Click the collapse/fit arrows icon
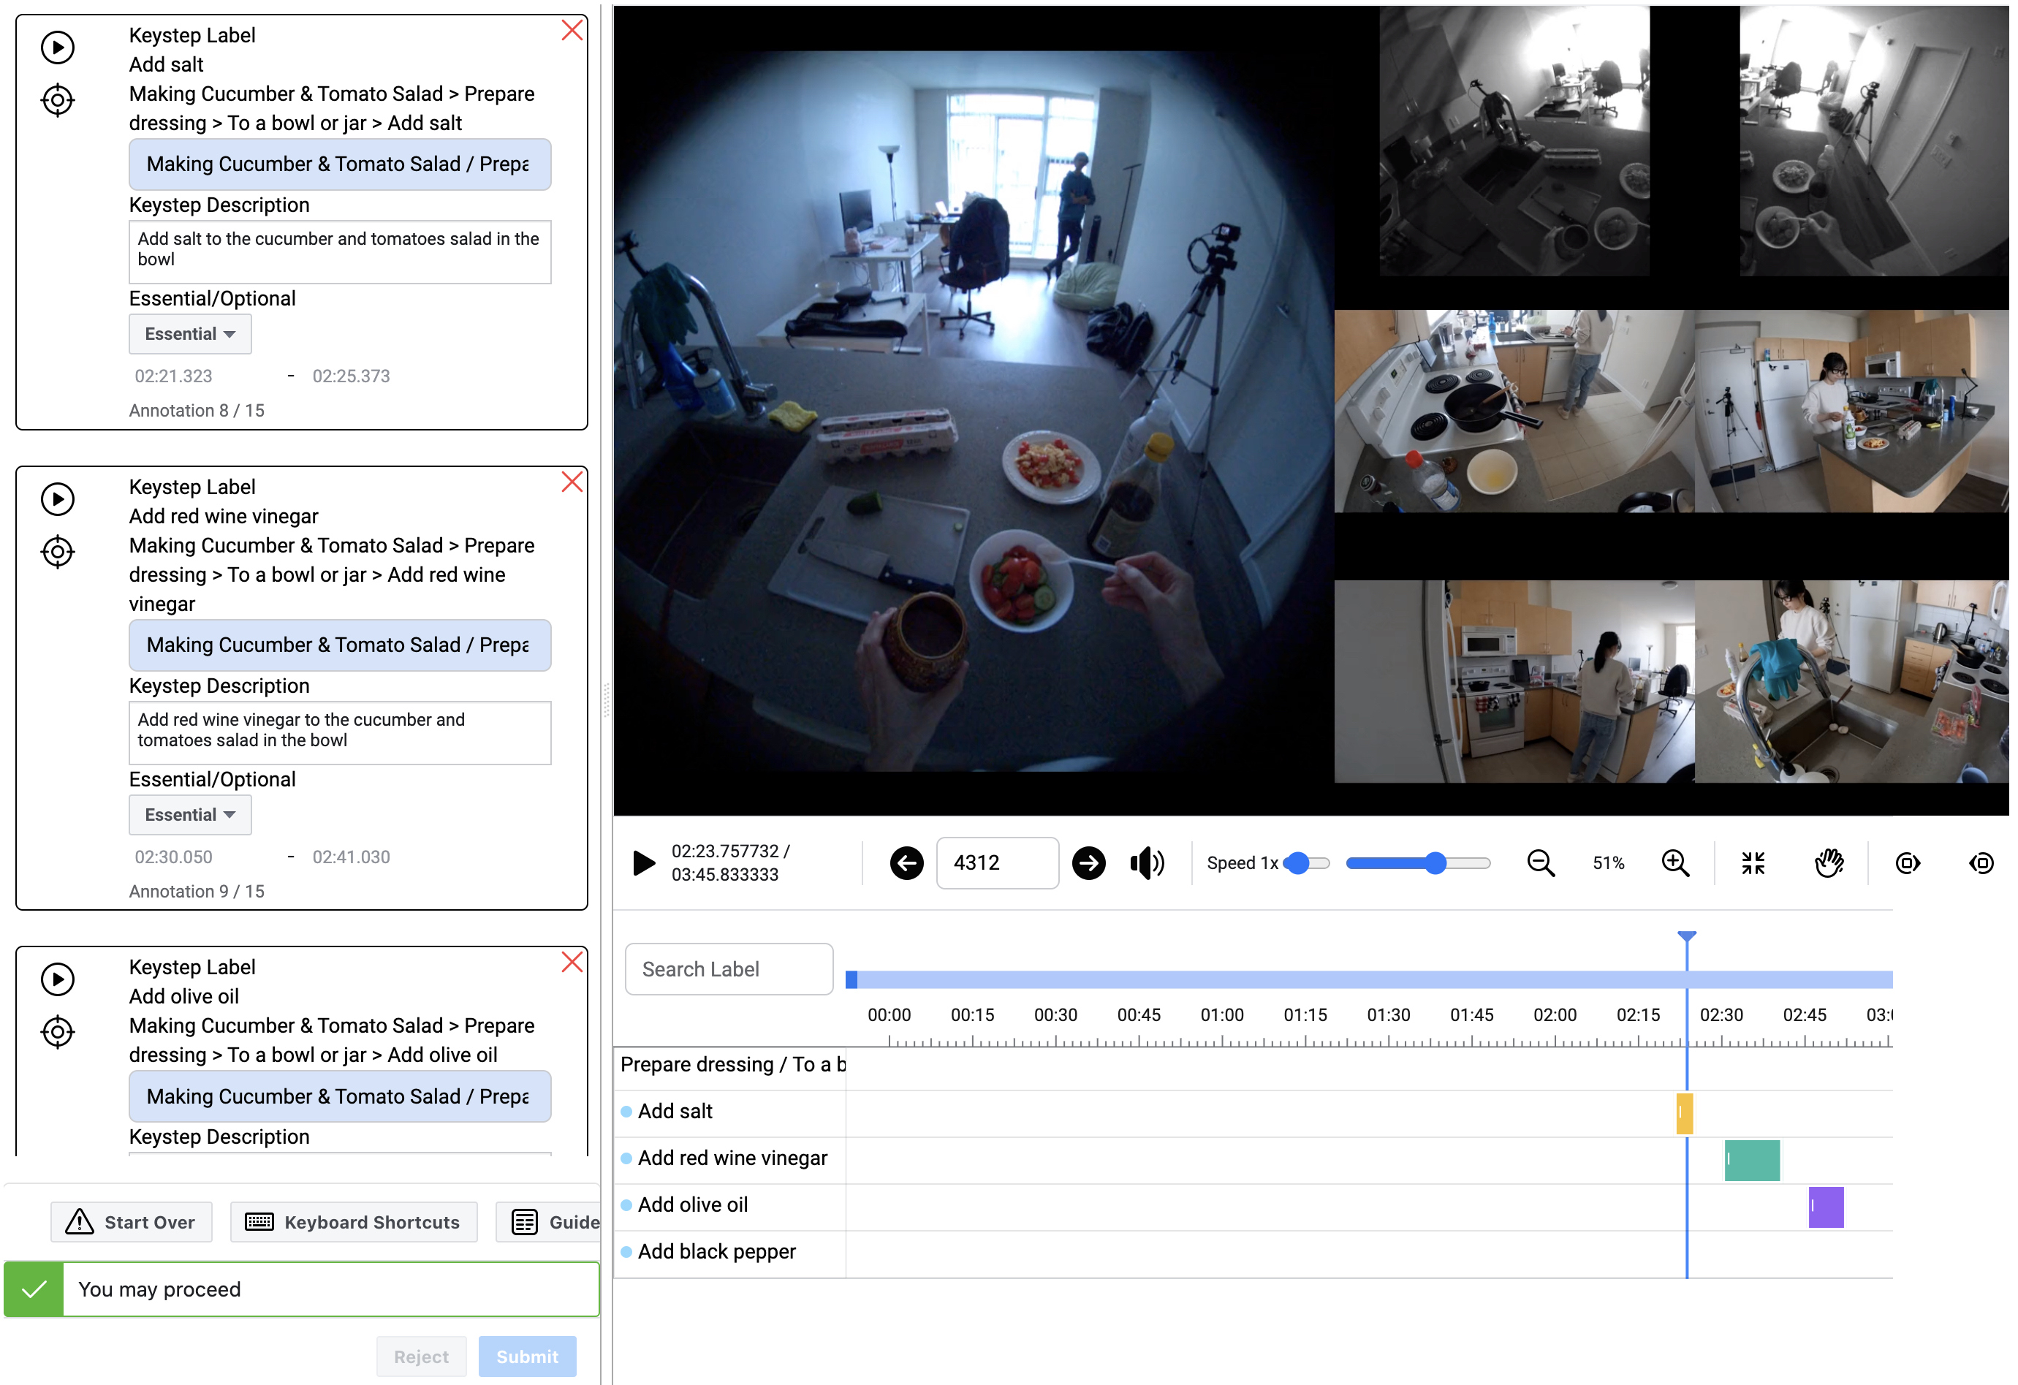The width and height of the screenshot is (2018, 1385). pyautogui.click(x=1752, y=862)
